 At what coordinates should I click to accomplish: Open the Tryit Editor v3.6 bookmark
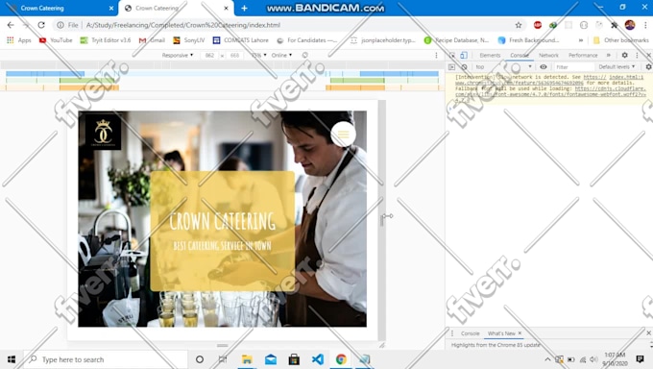pyautogui.click(x=106, y=40)
